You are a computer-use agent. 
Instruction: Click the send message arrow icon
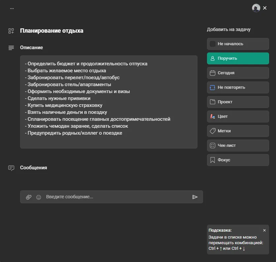pyautogui.click(x=195, y=197)
